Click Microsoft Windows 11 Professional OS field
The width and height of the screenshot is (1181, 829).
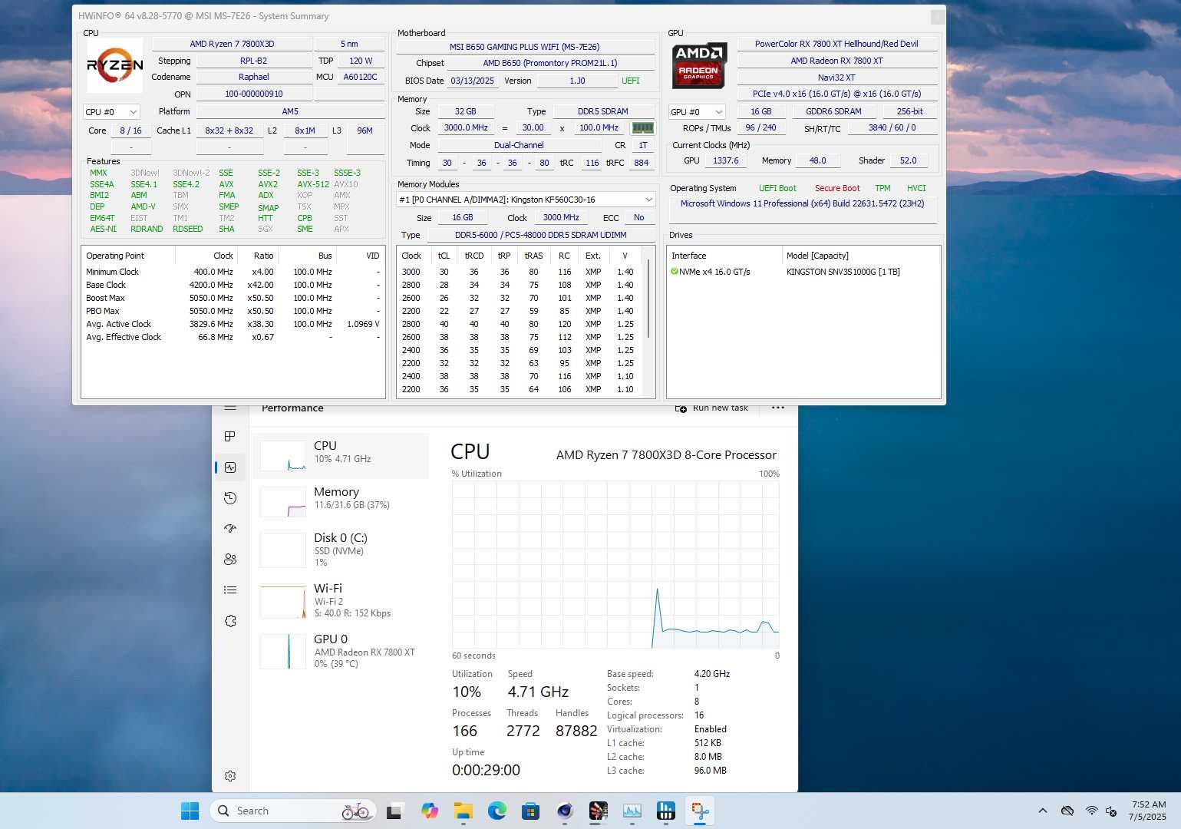tap(802, 203)
